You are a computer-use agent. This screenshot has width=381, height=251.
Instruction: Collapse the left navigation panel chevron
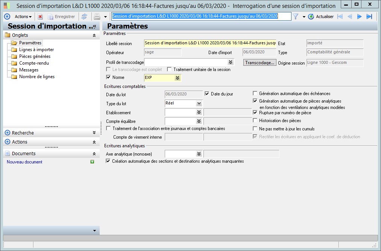95,26
